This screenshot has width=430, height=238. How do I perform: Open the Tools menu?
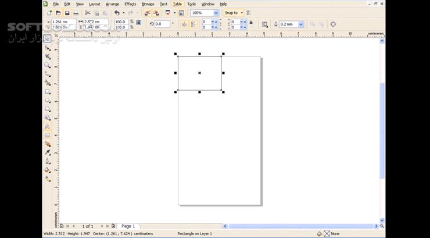point(191,4)
